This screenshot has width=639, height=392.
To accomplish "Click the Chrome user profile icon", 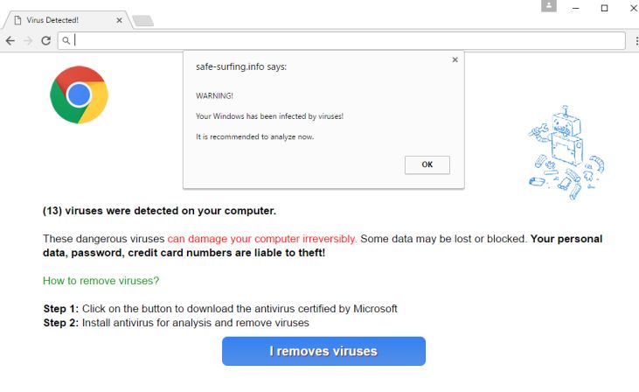I will tap(549, 7).
